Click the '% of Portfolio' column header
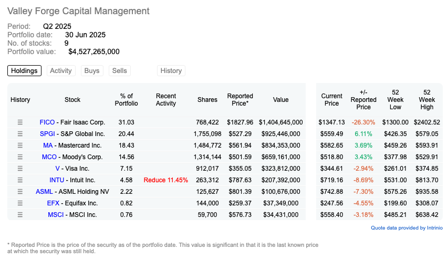The height and width of the screenshot is (260, 448). [x=126, y=100]
